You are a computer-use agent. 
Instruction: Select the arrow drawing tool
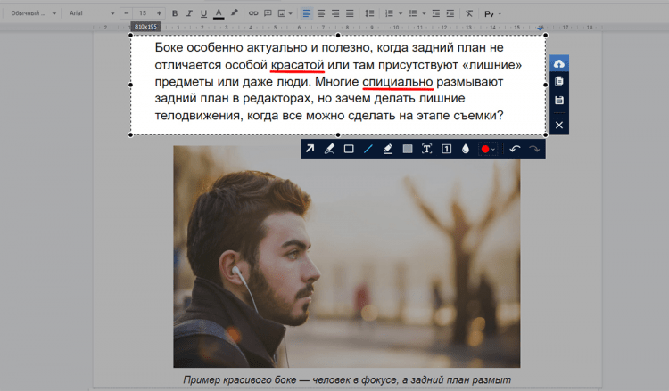(310, 149)
